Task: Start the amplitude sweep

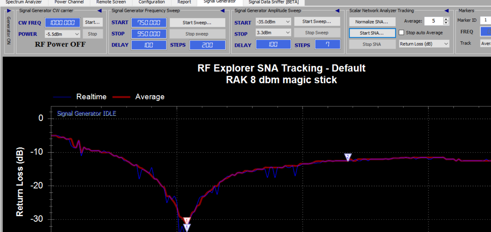Action: coord(317,22)
